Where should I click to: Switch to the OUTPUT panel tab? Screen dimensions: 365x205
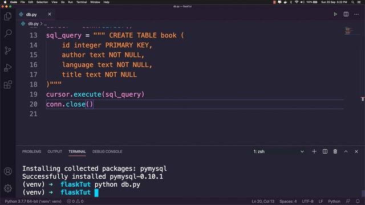click(55, 151)
